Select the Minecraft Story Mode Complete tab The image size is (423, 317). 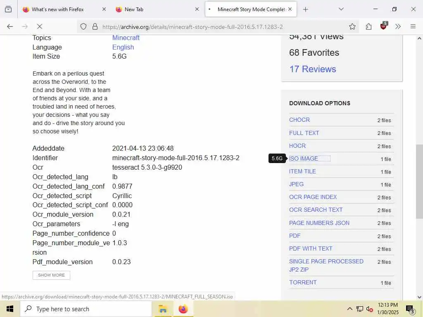click(251, 9)
